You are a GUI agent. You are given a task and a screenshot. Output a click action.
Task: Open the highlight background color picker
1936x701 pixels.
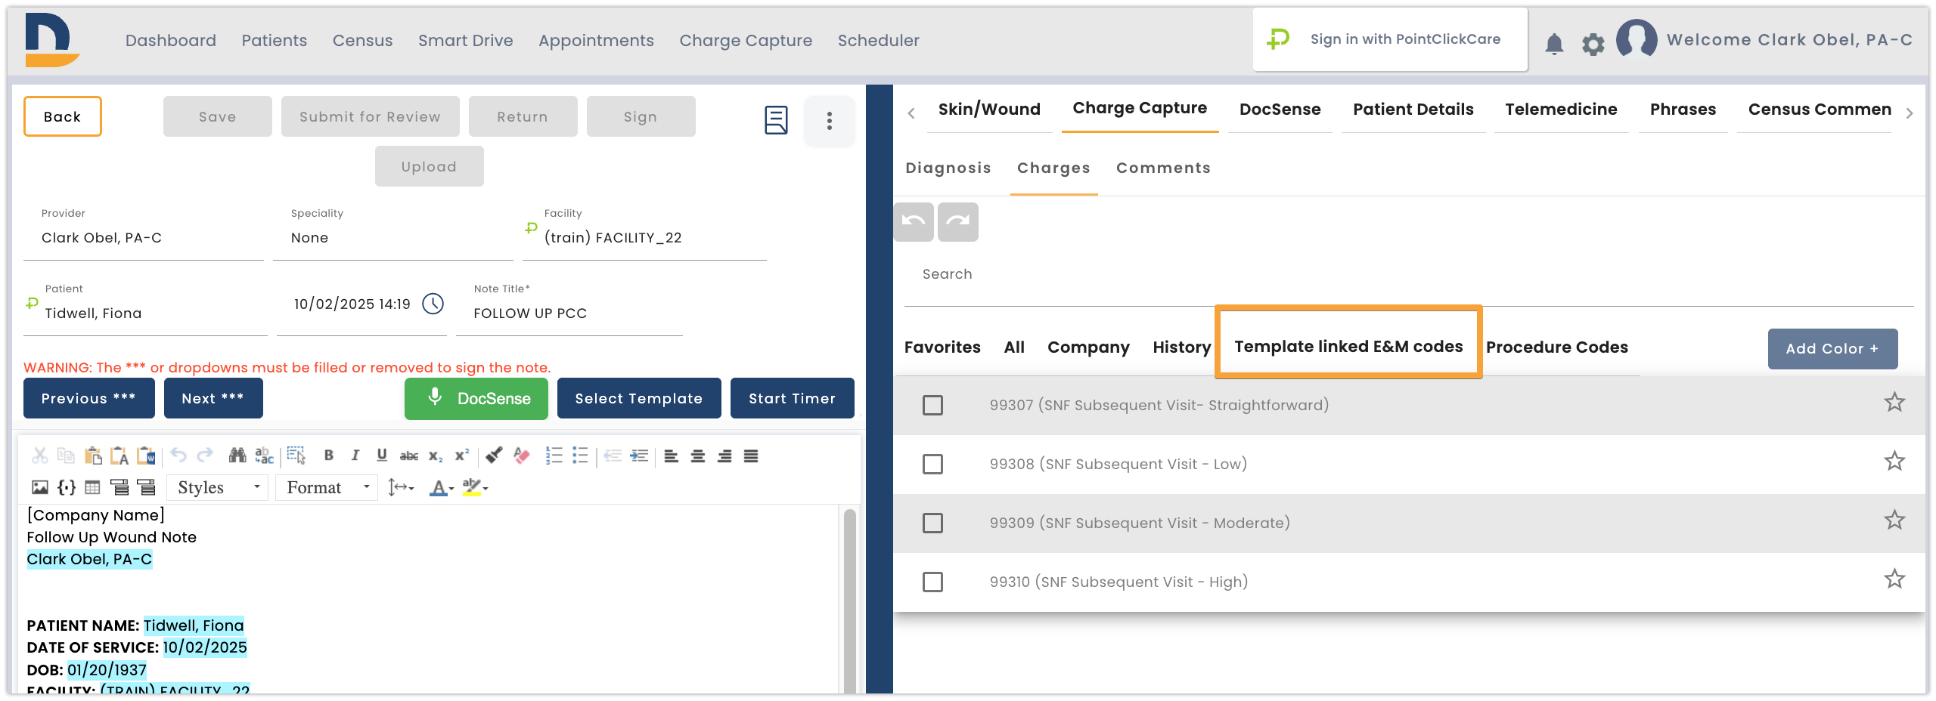pos(476,488)
